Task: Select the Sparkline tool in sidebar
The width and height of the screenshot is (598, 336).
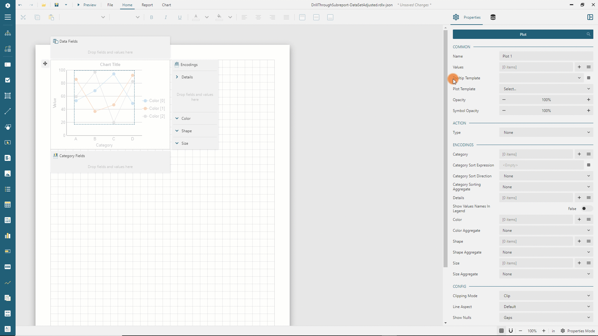Action: click(8, 282)
